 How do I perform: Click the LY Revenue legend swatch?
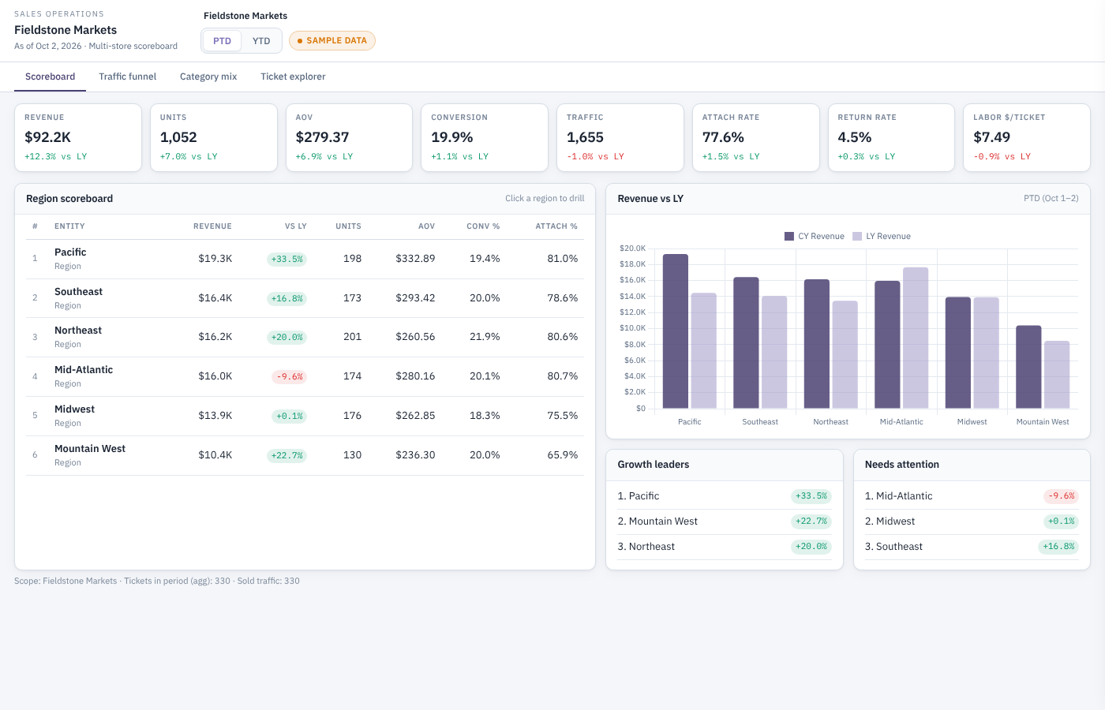[x=857, y=236]
